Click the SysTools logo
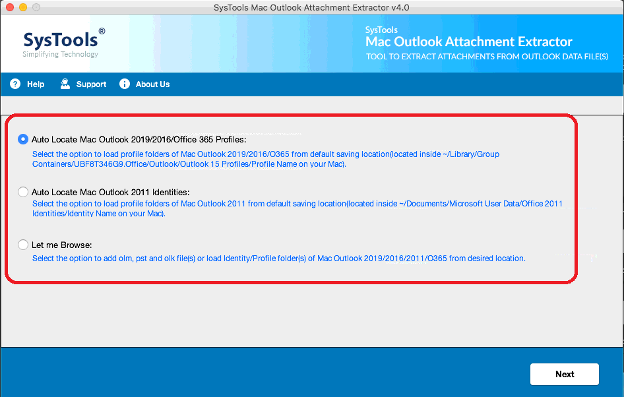The width and height of the screenshot is (624, 397). (x=64, y=43)
